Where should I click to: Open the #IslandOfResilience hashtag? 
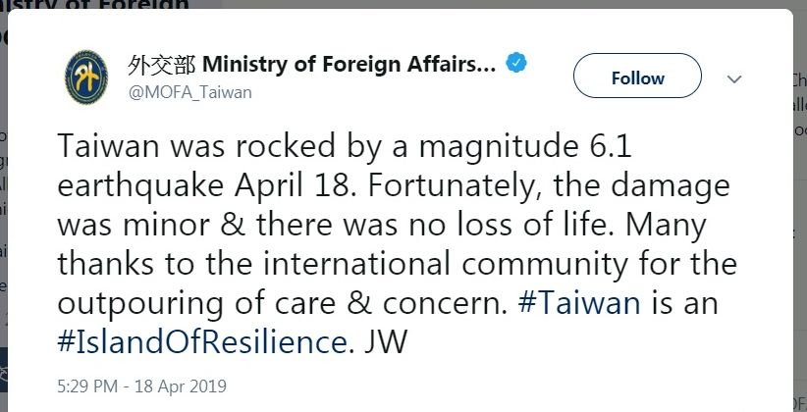(x=202, y=341)
